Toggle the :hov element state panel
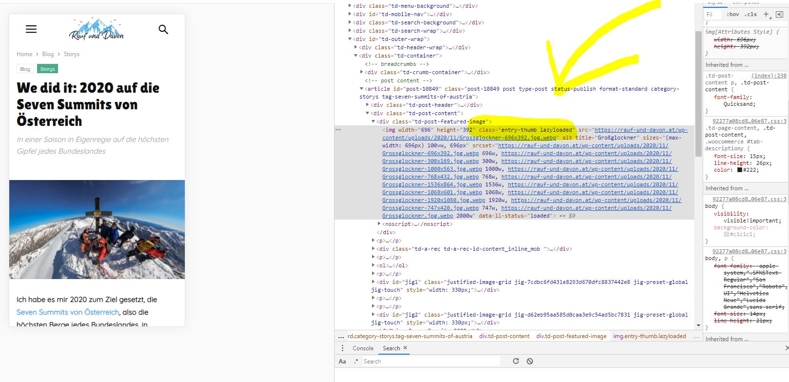This screenshot has width=789, height=382. point(733,14)
